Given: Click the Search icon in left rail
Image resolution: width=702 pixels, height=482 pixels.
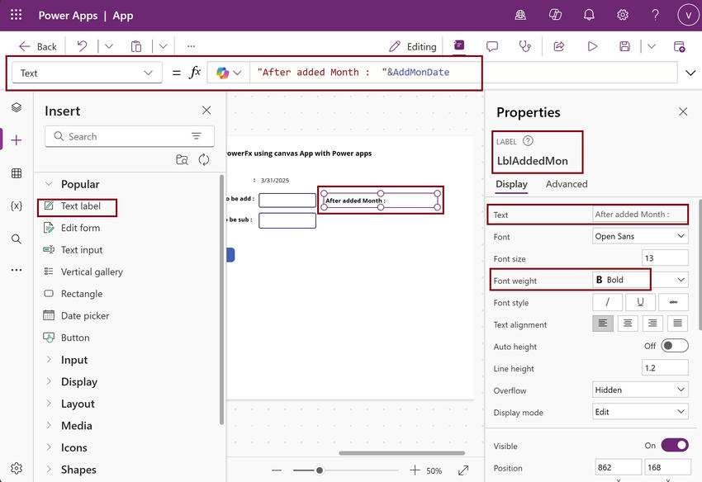Looking at the screenshot, I should [17, 239].
